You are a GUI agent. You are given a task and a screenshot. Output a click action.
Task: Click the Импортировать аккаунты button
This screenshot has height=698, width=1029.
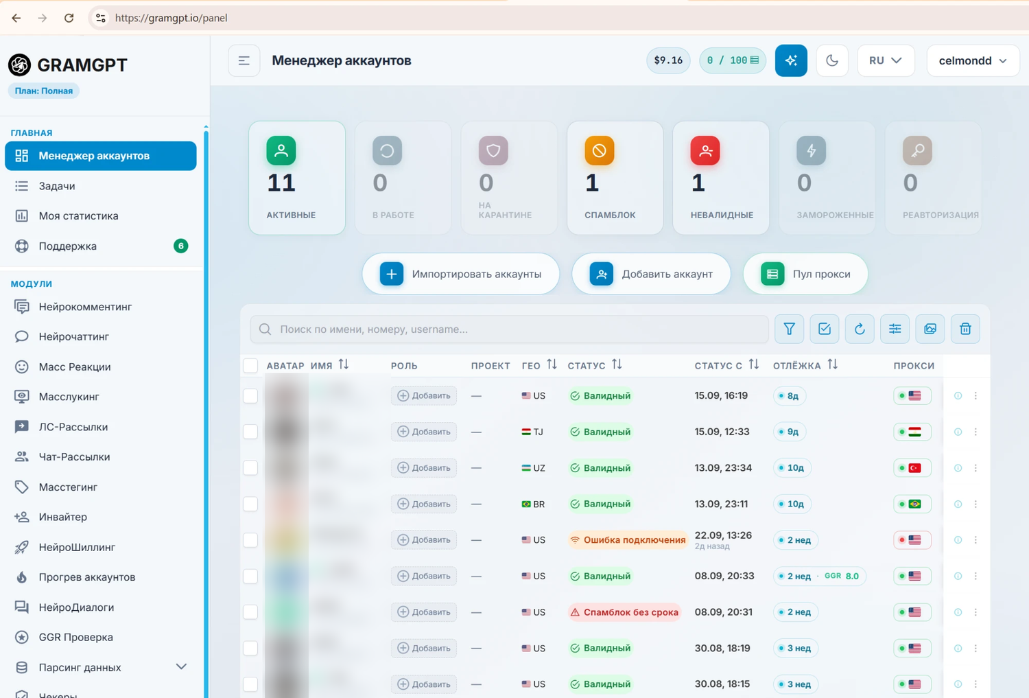(x=461, y=274)
